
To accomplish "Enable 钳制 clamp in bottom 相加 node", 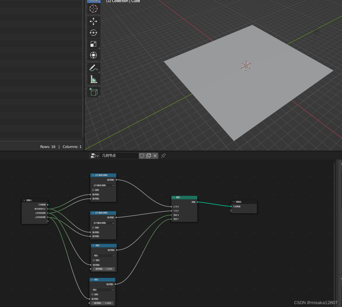I will click(92, 294).
